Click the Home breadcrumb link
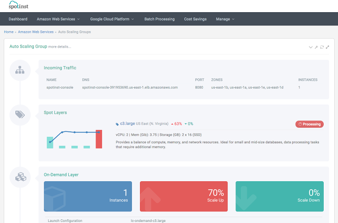Viewport: 338px width, 223px height. [x=8, y=32]
